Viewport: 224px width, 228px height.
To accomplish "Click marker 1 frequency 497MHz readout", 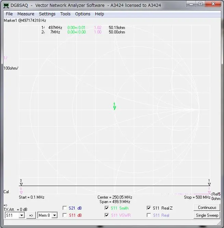I will click(x=55, y=28).
